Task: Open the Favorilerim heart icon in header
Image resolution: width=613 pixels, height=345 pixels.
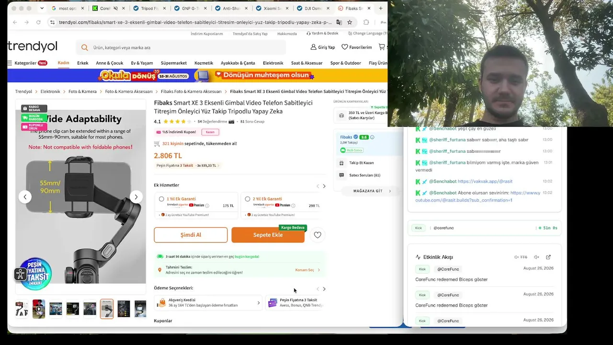Action: (344, 47)
